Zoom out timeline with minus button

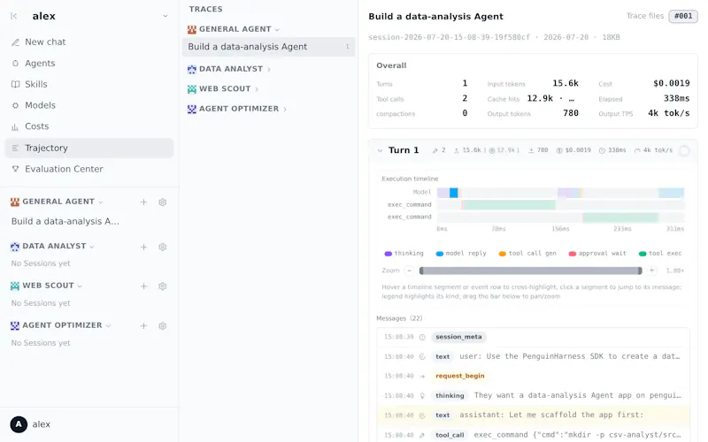pyautogui.click(x=409, y=271)
